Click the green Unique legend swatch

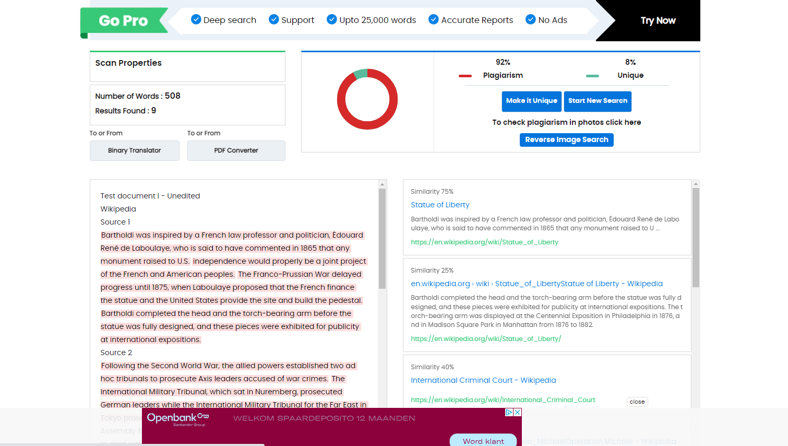click(x=592, y=76)
